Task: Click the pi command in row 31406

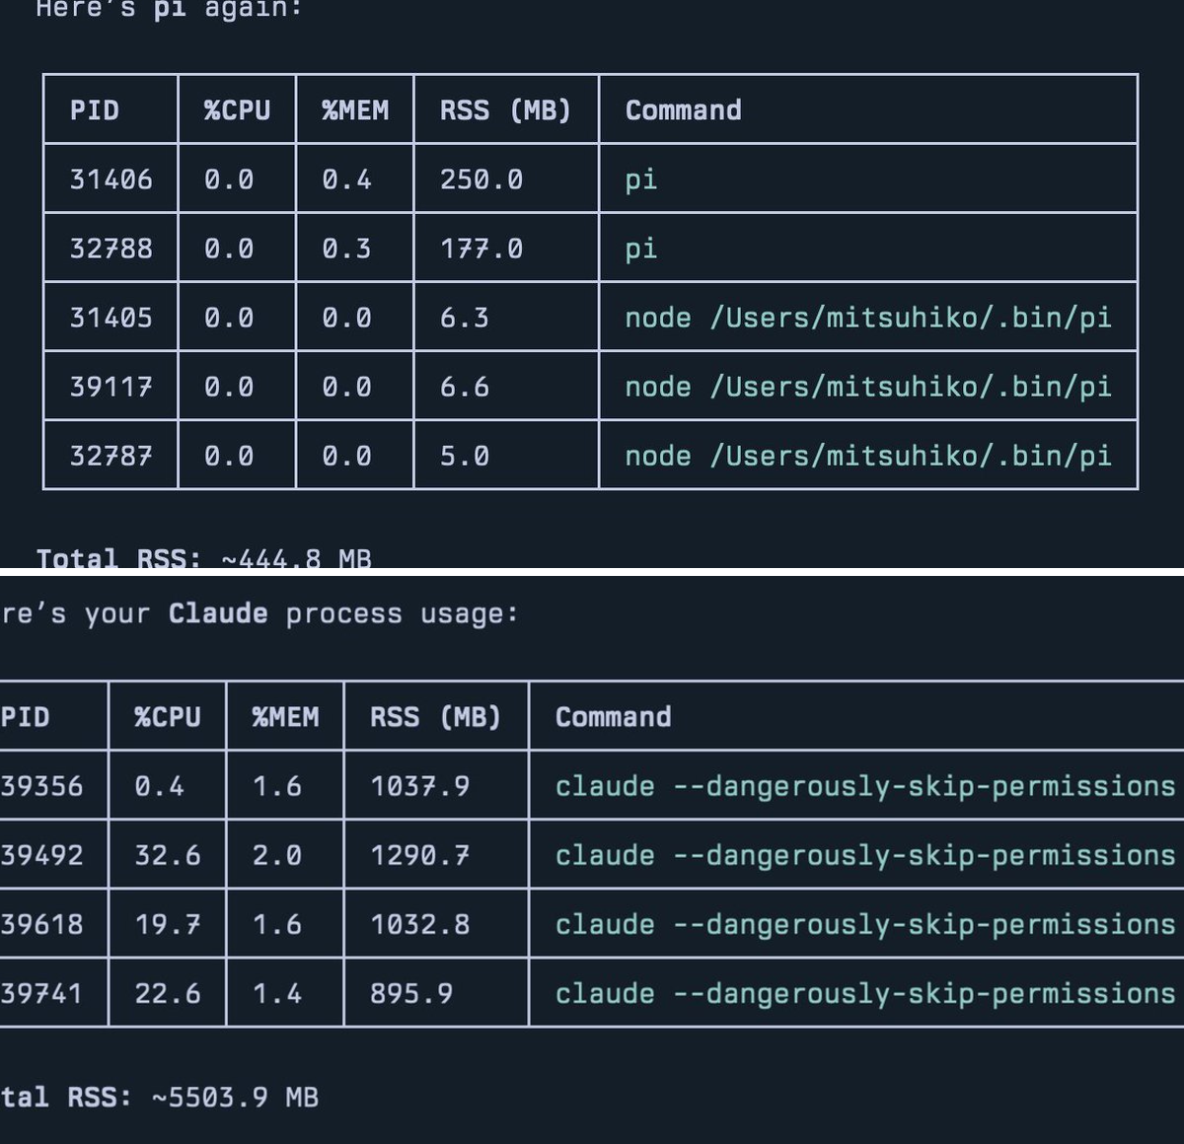Action: point(641,180)
